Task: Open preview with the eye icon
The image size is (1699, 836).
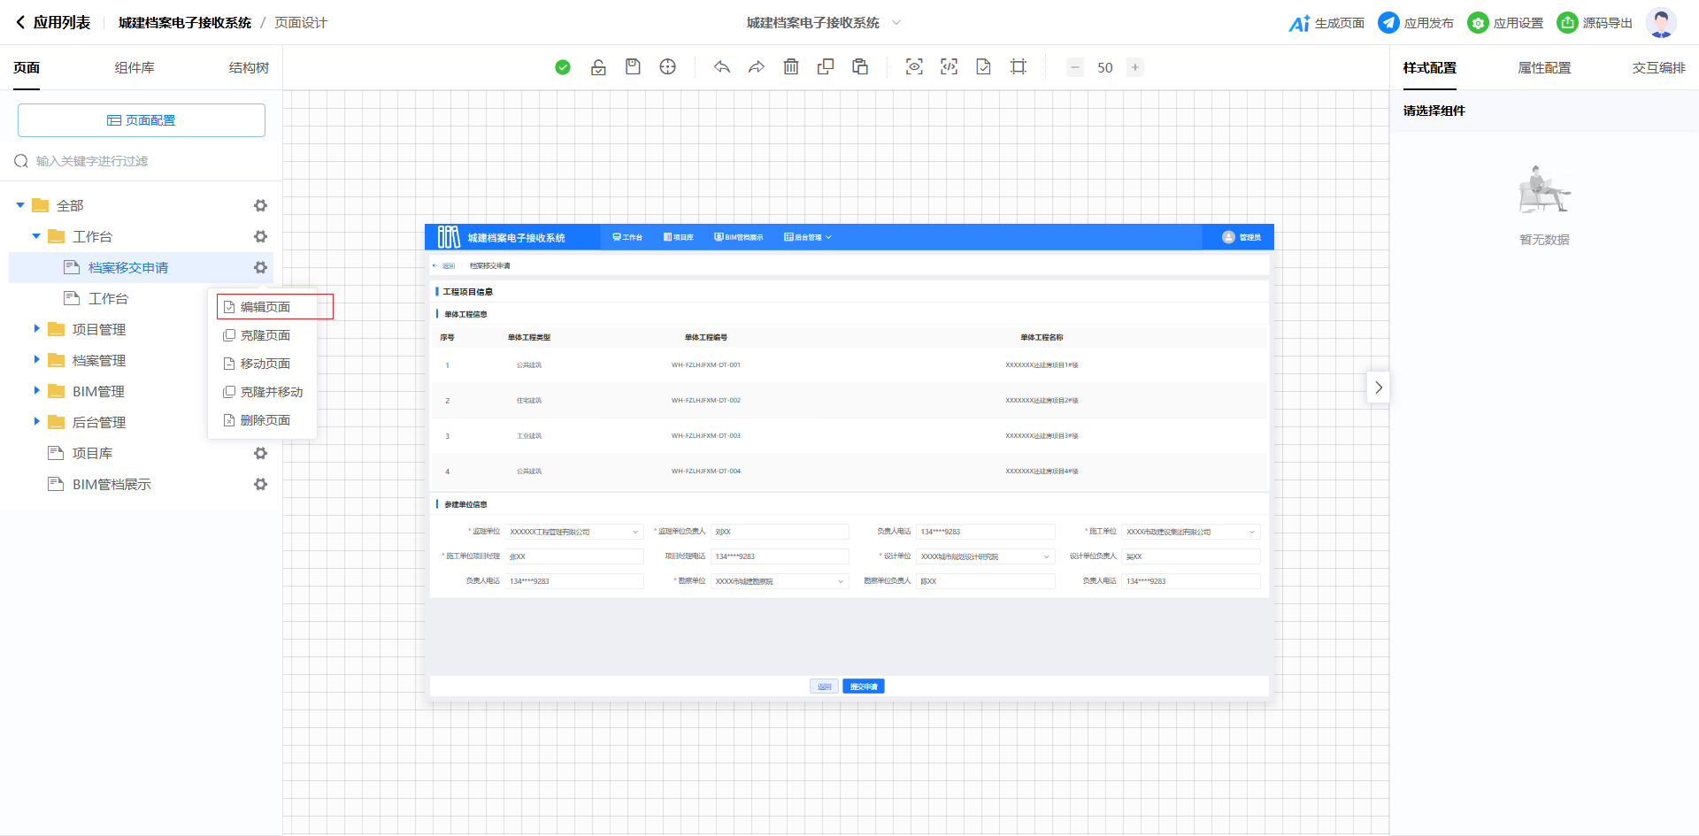Action: pos(914,67)
